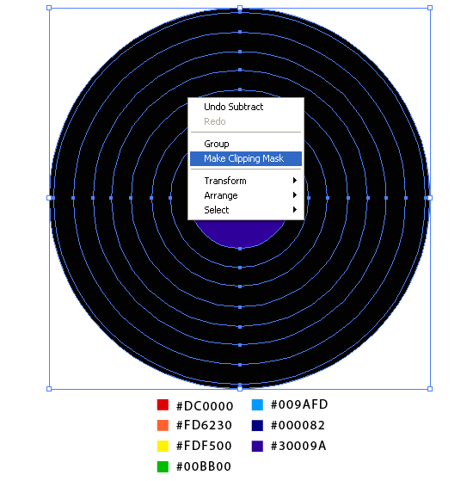Click the Group menu item
This screenshot has width=473, height=481.
pyautogui.click(x=246, y=144)
